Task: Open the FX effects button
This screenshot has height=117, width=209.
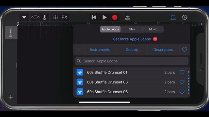Action: 65,17
